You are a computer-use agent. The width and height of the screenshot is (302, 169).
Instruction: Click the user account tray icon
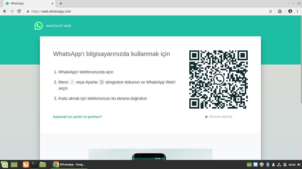coord(273,165)
